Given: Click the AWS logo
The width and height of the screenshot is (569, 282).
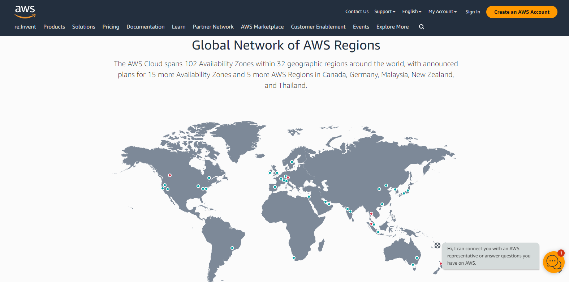Looking at the screenshot, I should [x=25, y=12].
